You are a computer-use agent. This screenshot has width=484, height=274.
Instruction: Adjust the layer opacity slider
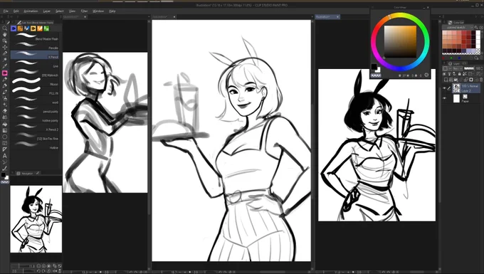[x=469, y=68]
